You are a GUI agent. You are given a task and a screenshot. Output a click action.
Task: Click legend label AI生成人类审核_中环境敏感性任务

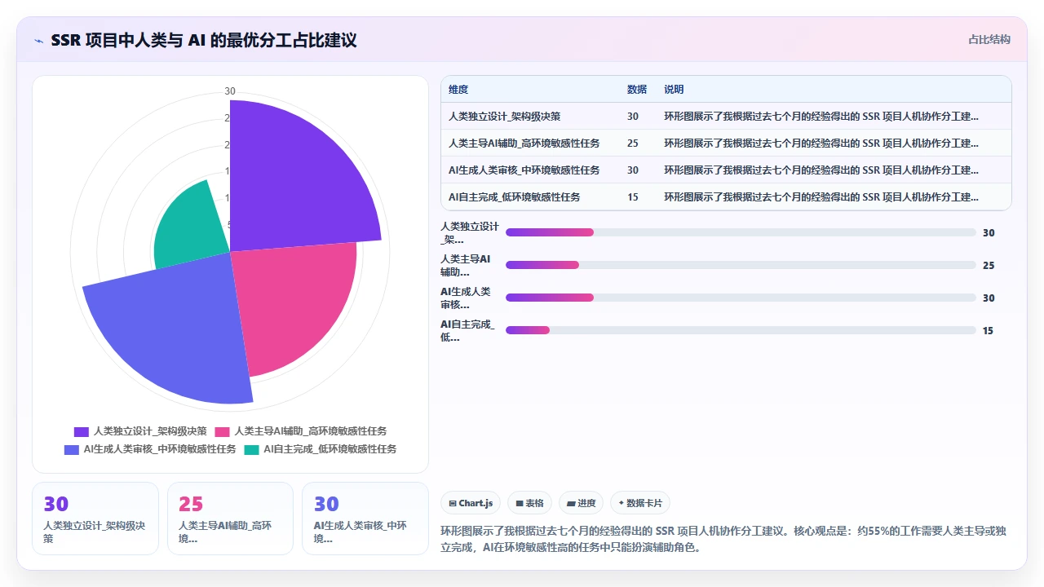pos(160,449)
